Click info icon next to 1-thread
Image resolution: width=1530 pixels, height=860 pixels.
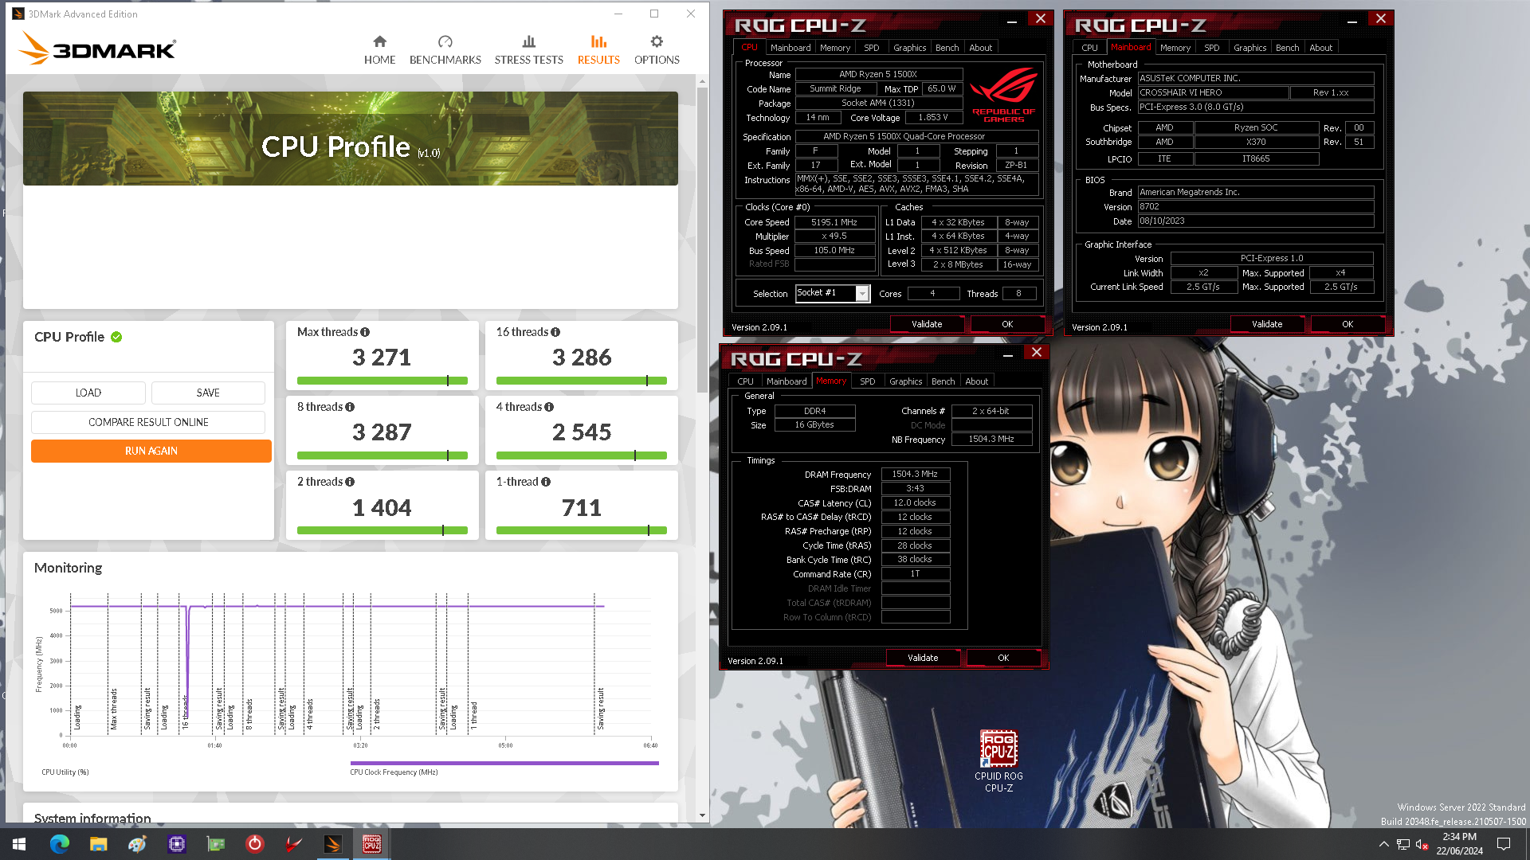pos(546,482)
